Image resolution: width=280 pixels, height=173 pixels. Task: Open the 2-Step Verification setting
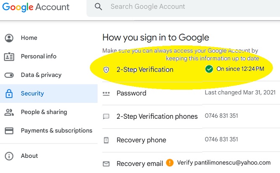tap(145, 69)
